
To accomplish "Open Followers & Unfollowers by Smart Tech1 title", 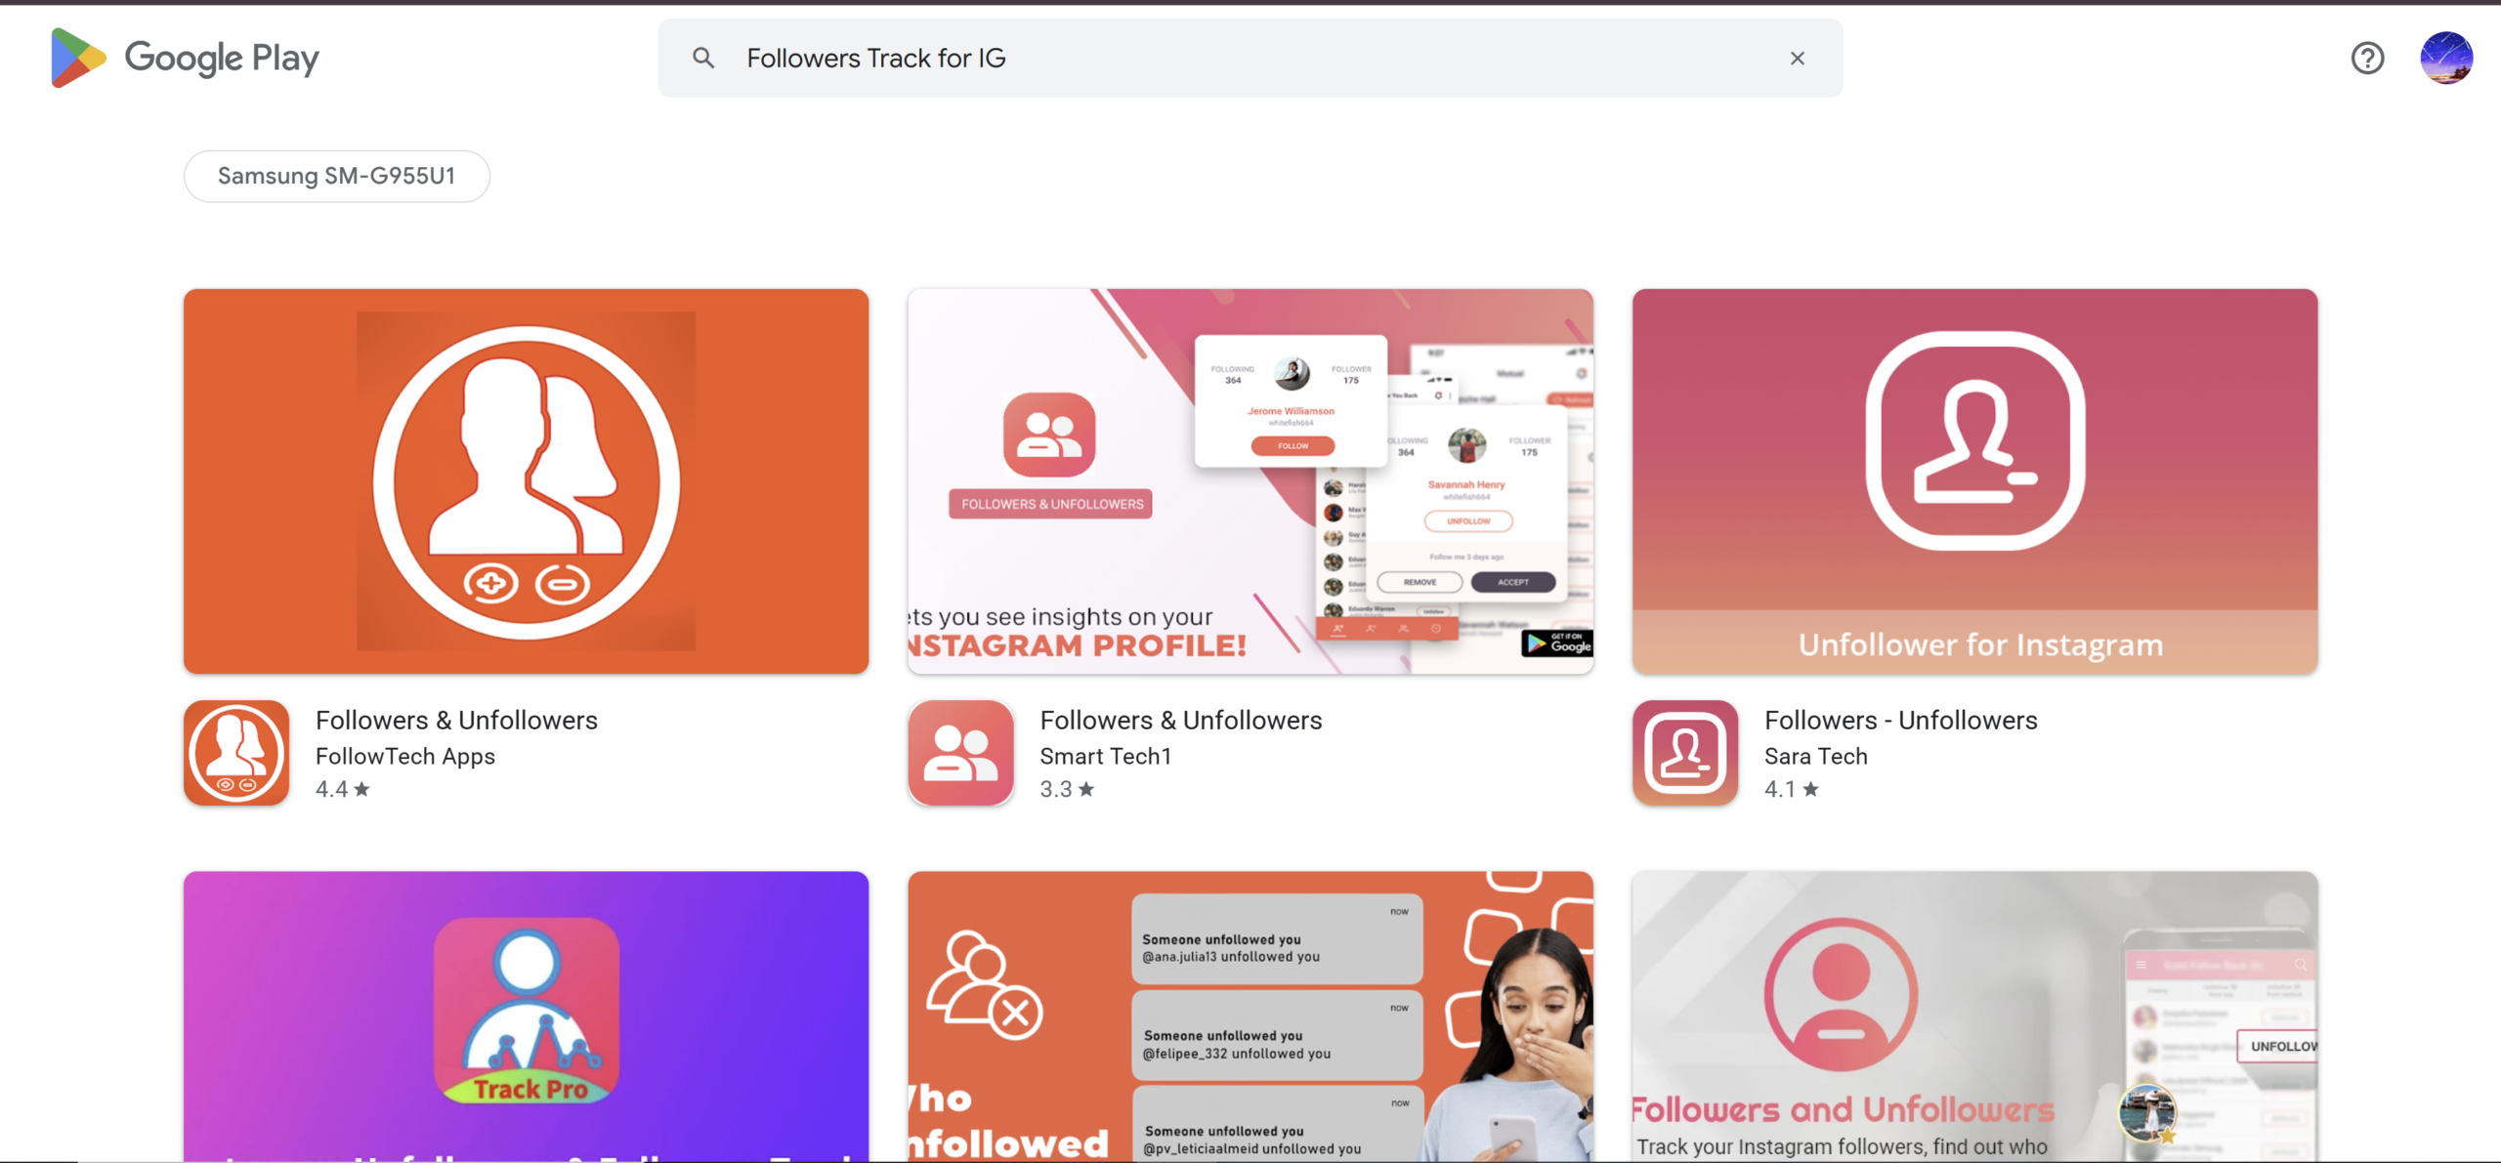I will click(1180, 720).
